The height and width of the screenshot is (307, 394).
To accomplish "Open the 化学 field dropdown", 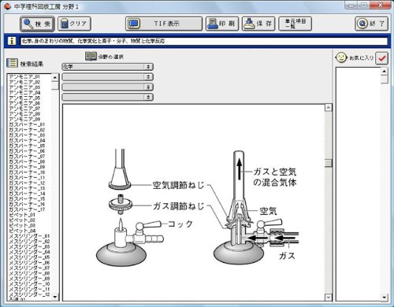I will 107,67.
